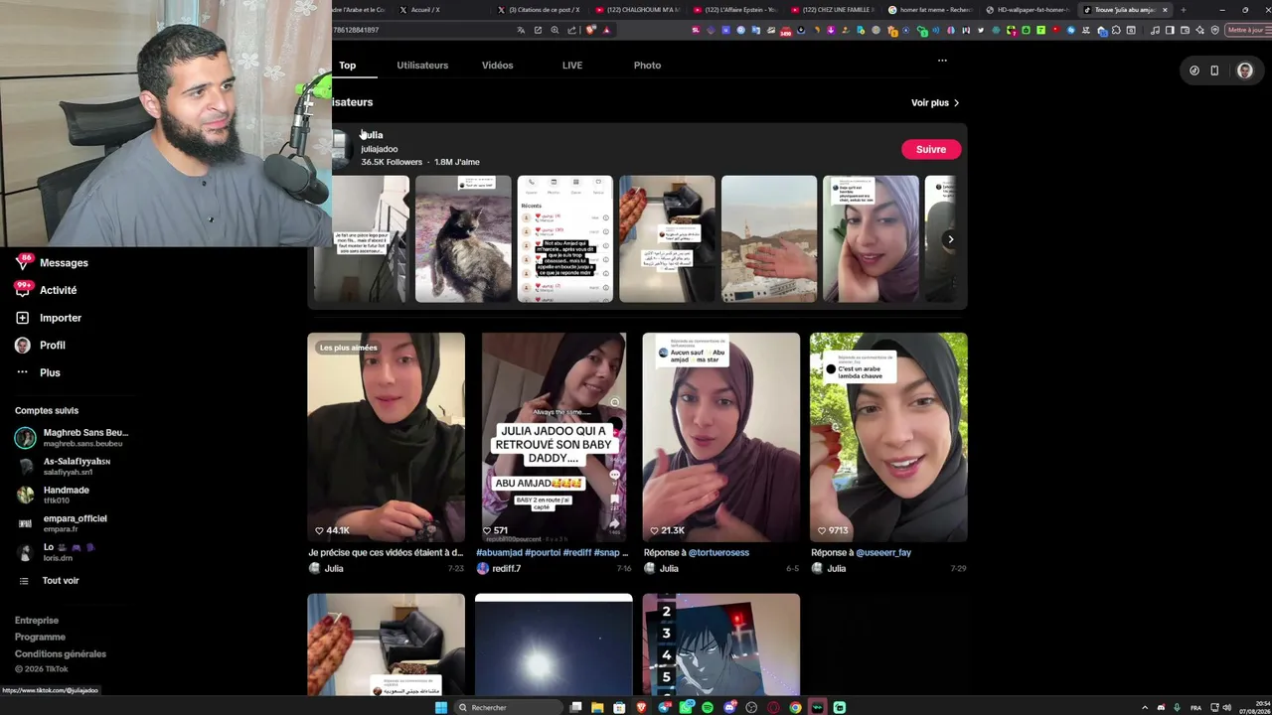
Task: Open the Récents call log carousel video
Action: click(x=565, y=239)
